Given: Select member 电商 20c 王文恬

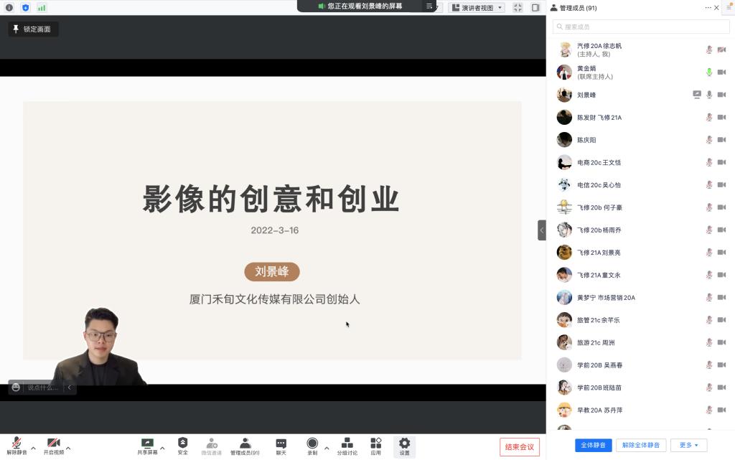Looking at the screenshot, I should (641, 162).
